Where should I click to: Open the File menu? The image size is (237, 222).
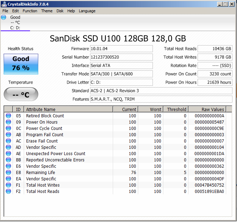point(5,11)
